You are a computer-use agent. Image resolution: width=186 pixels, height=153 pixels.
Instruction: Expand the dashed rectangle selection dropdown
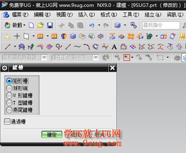click(x=167, y=58)
